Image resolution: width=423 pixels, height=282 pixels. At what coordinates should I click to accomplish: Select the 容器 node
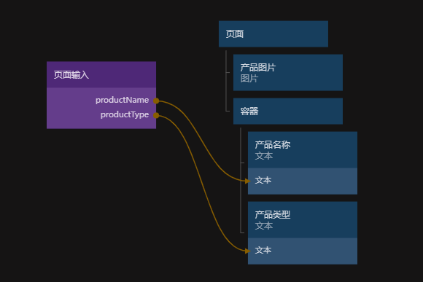coord(288,111)
